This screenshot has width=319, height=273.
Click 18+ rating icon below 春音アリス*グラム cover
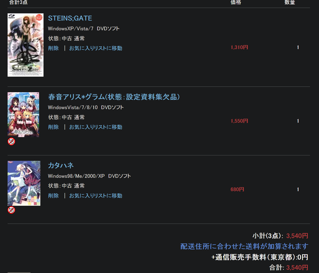pos(11,141)
